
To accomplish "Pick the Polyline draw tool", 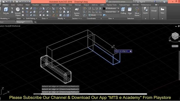I will click(40, 8).
